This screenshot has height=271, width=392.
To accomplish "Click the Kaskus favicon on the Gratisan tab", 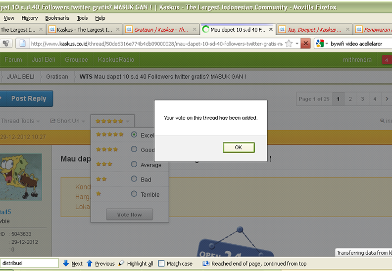I will 129,30.
